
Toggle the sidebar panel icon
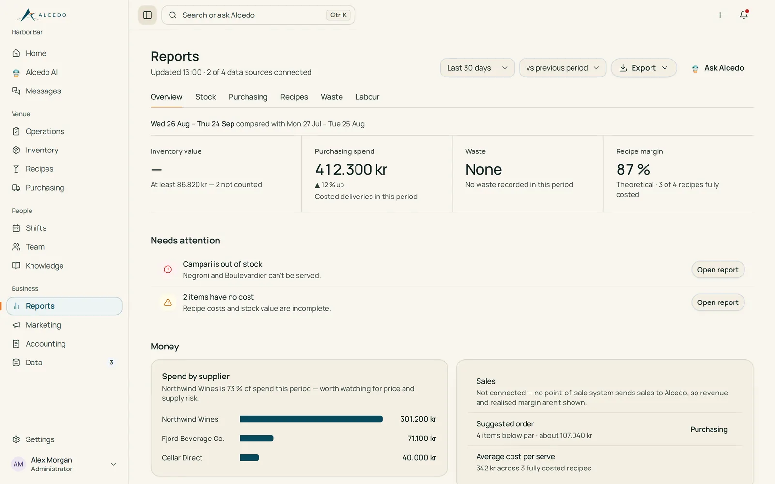coord(148,15)
